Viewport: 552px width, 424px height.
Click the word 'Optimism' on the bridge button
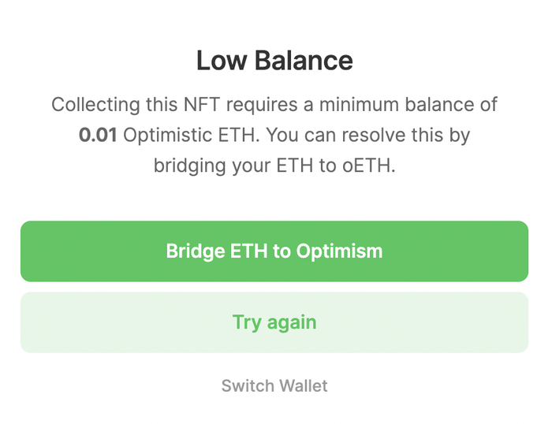coord(339,251)
